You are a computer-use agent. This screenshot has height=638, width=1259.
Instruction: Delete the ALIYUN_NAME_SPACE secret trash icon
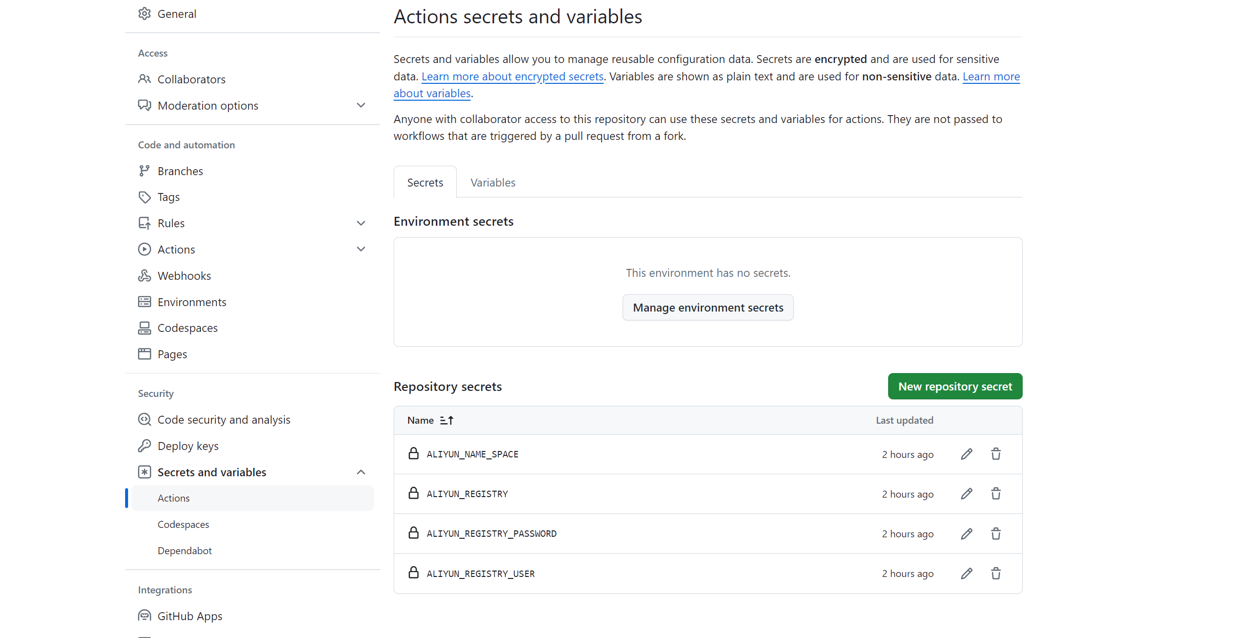point(995,454)
